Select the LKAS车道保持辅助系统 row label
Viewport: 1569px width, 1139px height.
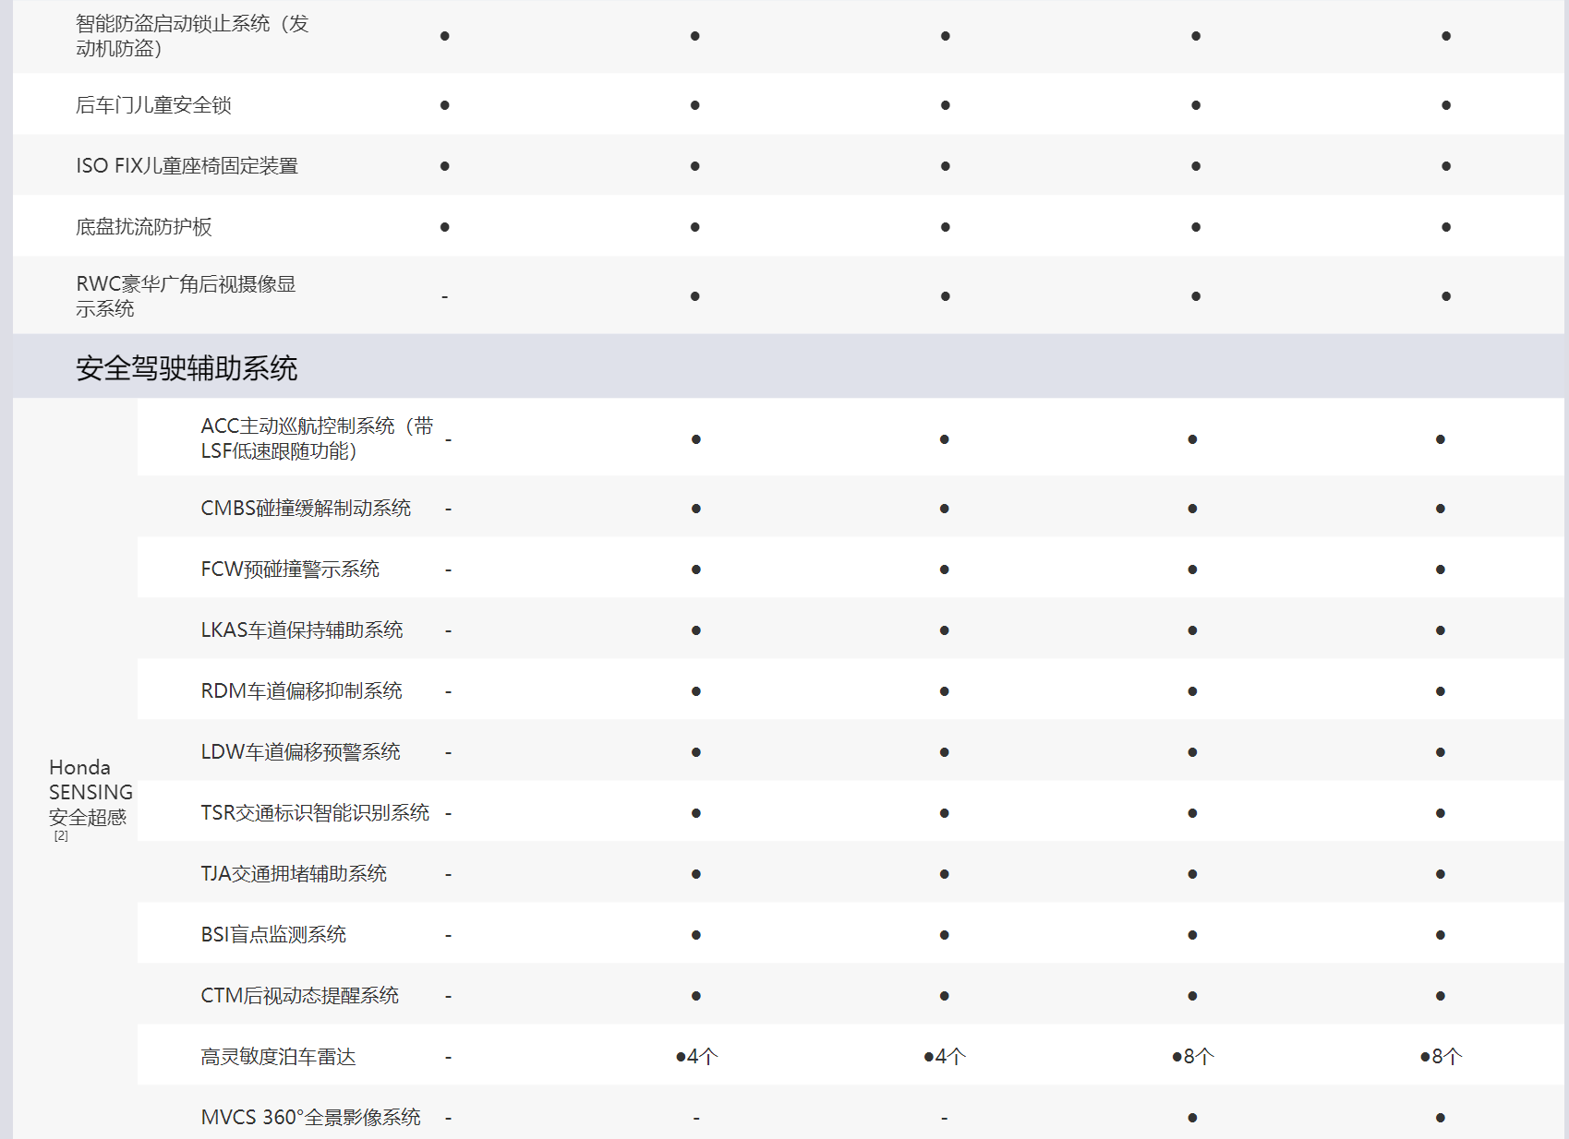[302, 630]
